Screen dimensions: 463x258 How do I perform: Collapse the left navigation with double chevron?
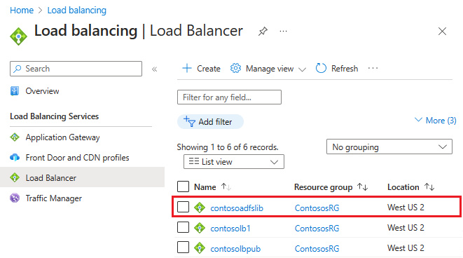click(154, 69)
